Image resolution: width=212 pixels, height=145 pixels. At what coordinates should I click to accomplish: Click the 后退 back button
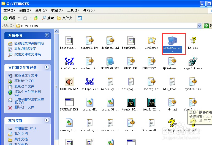[x=9, y=18]
